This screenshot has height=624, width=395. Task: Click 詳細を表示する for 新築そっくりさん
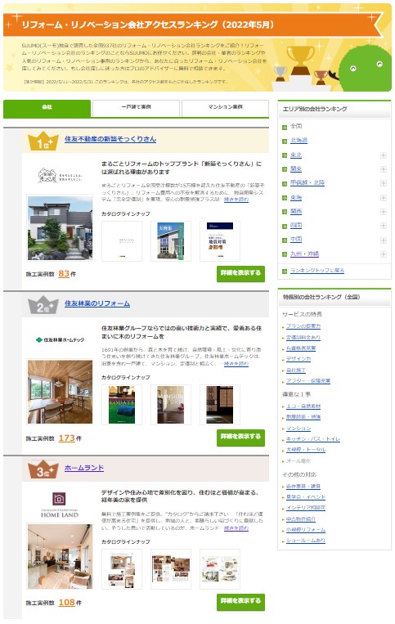tap(240, 273)
